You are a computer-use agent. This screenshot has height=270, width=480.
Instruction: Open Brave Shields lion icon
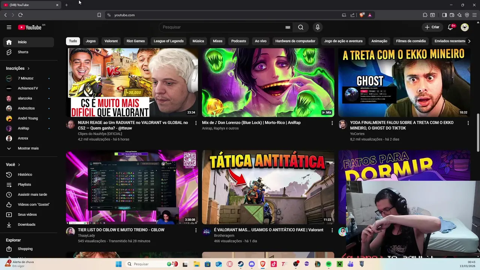(361, 15)
